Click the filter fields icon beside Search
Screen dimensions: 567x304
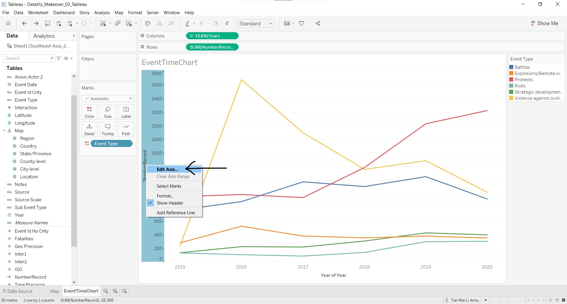tap(59, 58)
